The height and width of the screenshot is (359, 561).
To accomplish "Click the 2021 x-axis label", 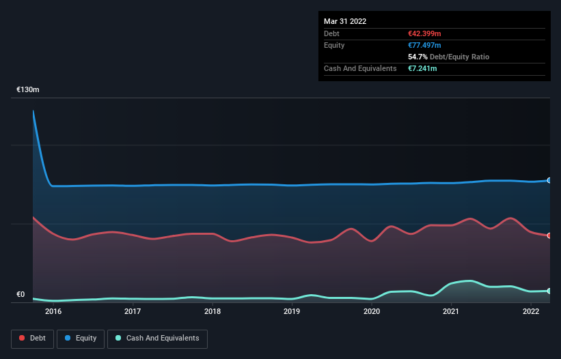I will pos(451,311).
